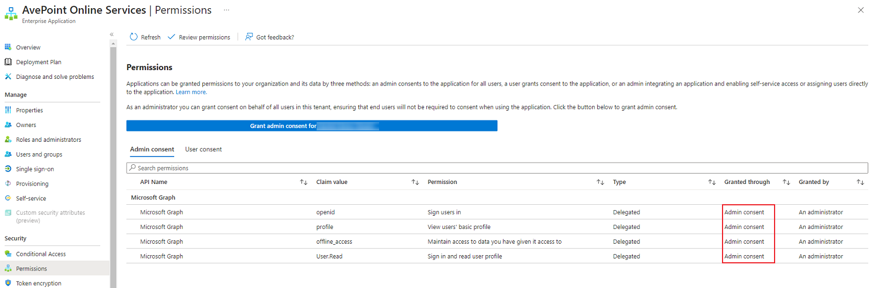This screenshot has width=871, height=288.
Task: Go to Single sign-on settings
Action: (x=35, y=169)
